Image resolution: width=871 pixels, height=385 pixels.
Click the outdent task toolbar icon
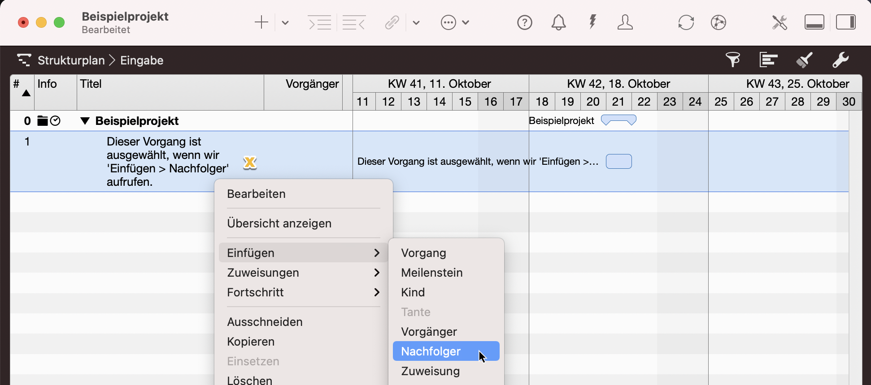point(353,22)
